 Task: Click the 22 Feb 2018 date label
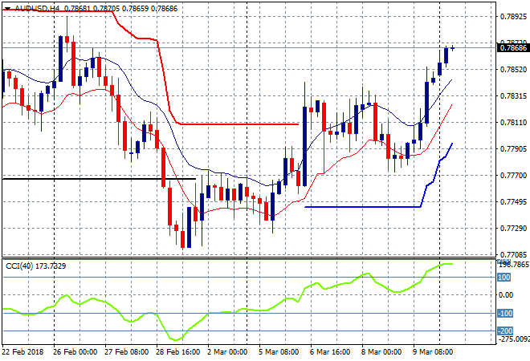[22, 352]
